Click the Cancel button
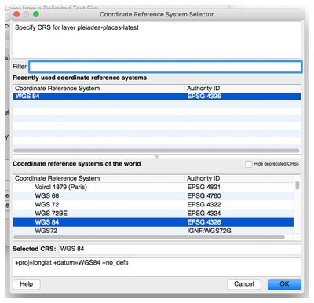Viewport: 314px width, 303px height. tap(244, 284)
